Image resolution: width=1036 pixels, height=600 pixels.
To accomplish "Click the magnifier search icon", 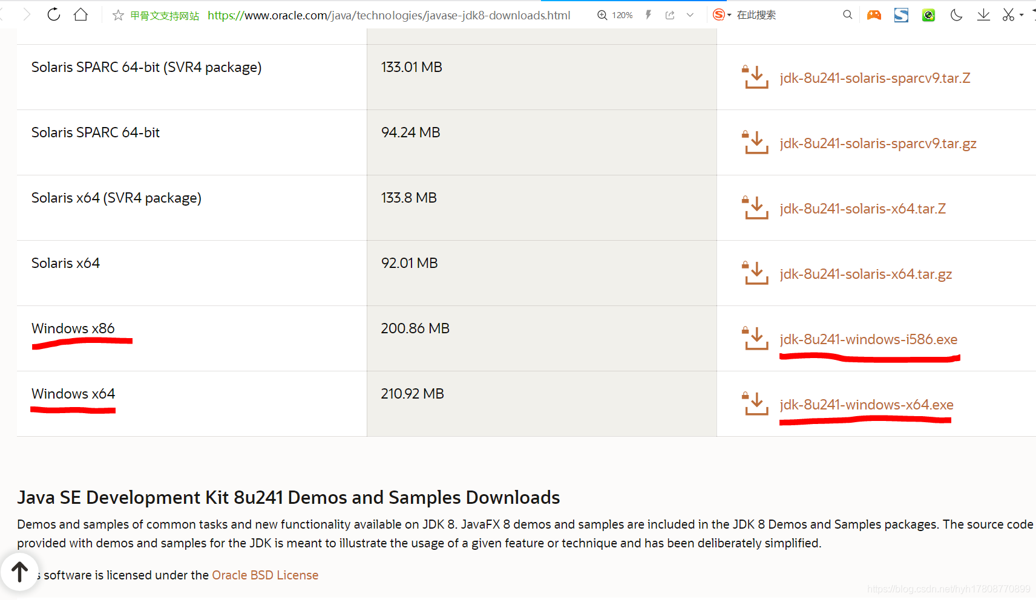I will point(847,15).
